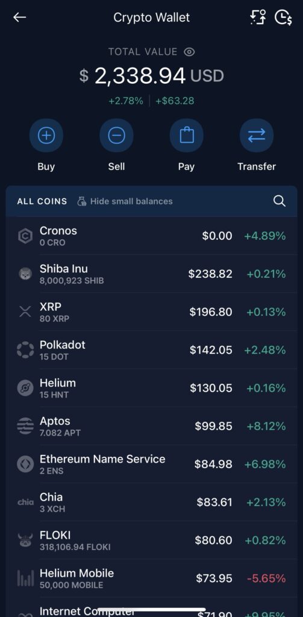Go back using the arrow icon
The height and width of the screenshot is (617, 303).
[x=19, y=17]
